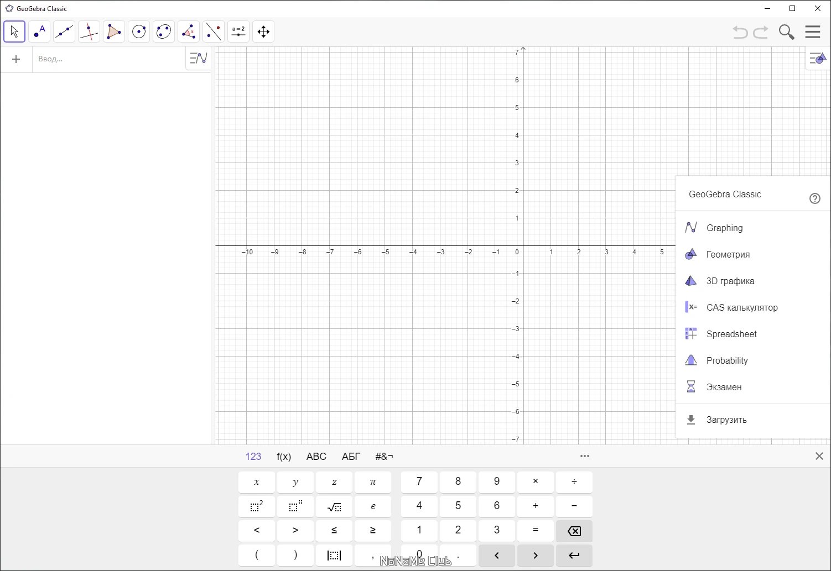Tap the multiplication × key
This screenshot has width=831, height=571.
click(x=536, y=482)
